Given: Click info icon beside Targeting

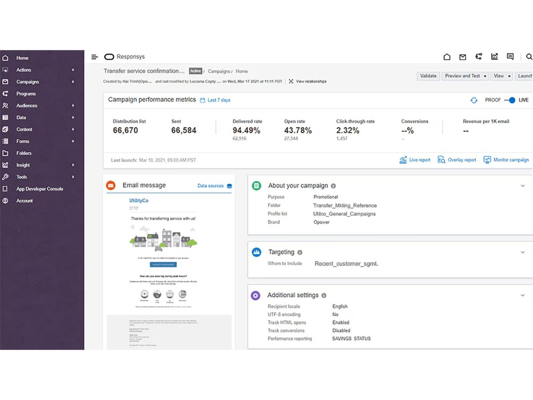Looking at the screenshot, I should 300,252.
